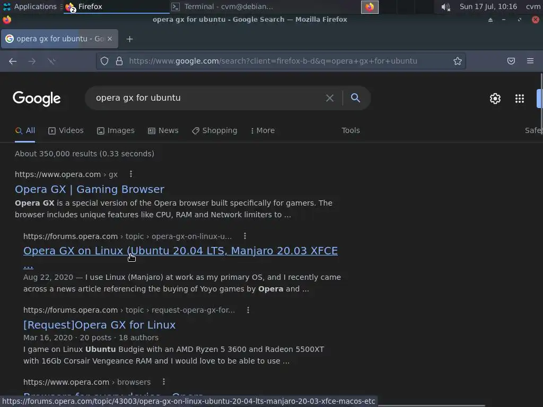Click the Firefox address bar URL

click(273, 61)
